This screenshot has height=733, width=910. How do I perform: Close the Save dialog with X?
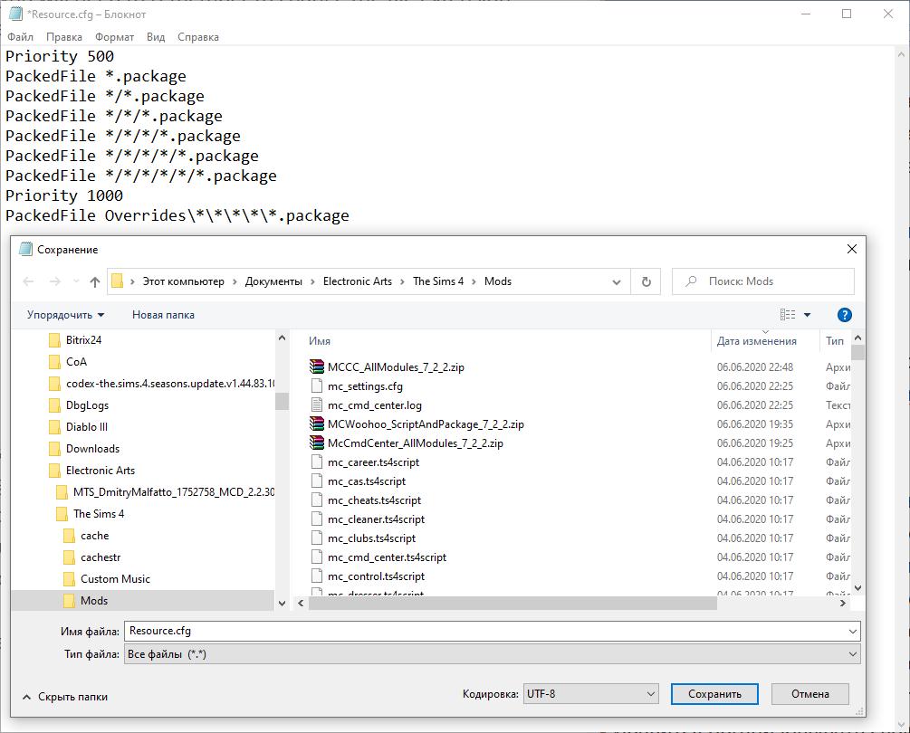click(x=851, y=249)
